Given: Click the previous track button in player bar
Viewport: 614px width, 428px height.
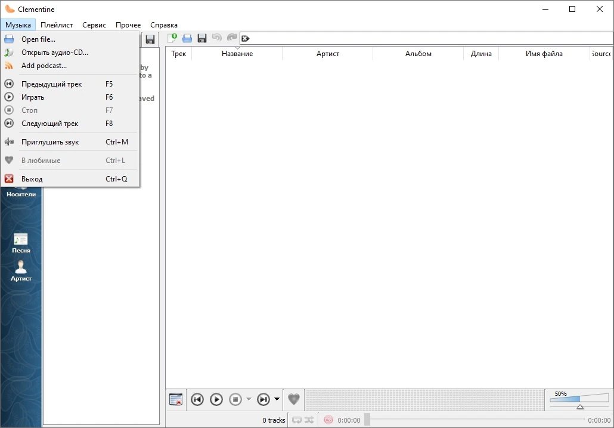Looking at the screenshot, I should 197,399.
